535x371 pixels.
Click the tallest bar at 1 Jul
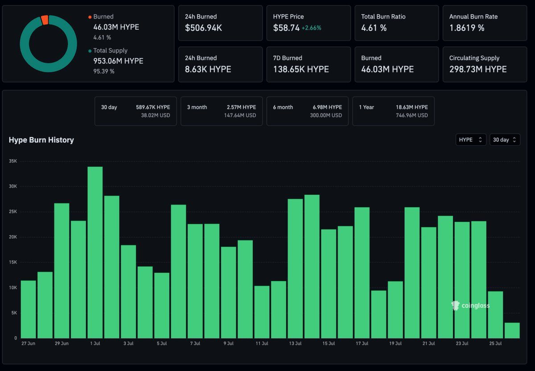95,252
